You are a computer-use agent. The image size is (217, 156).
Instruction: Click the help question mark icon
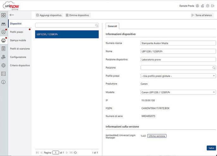click(208, 6)
